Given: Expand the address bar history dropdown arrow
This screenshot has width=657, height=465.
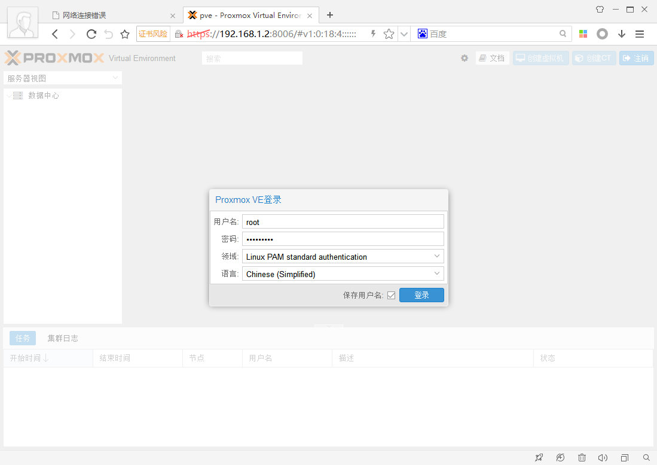Looking at the screenshot, I should tap(404, 34).
